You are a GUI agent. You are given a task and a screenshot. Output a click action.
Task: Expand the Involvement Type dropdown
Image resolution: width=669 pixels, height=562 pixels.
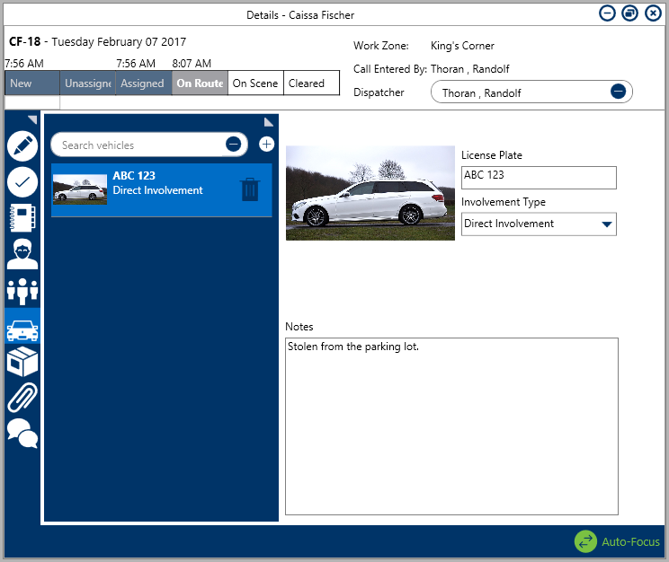606,224
